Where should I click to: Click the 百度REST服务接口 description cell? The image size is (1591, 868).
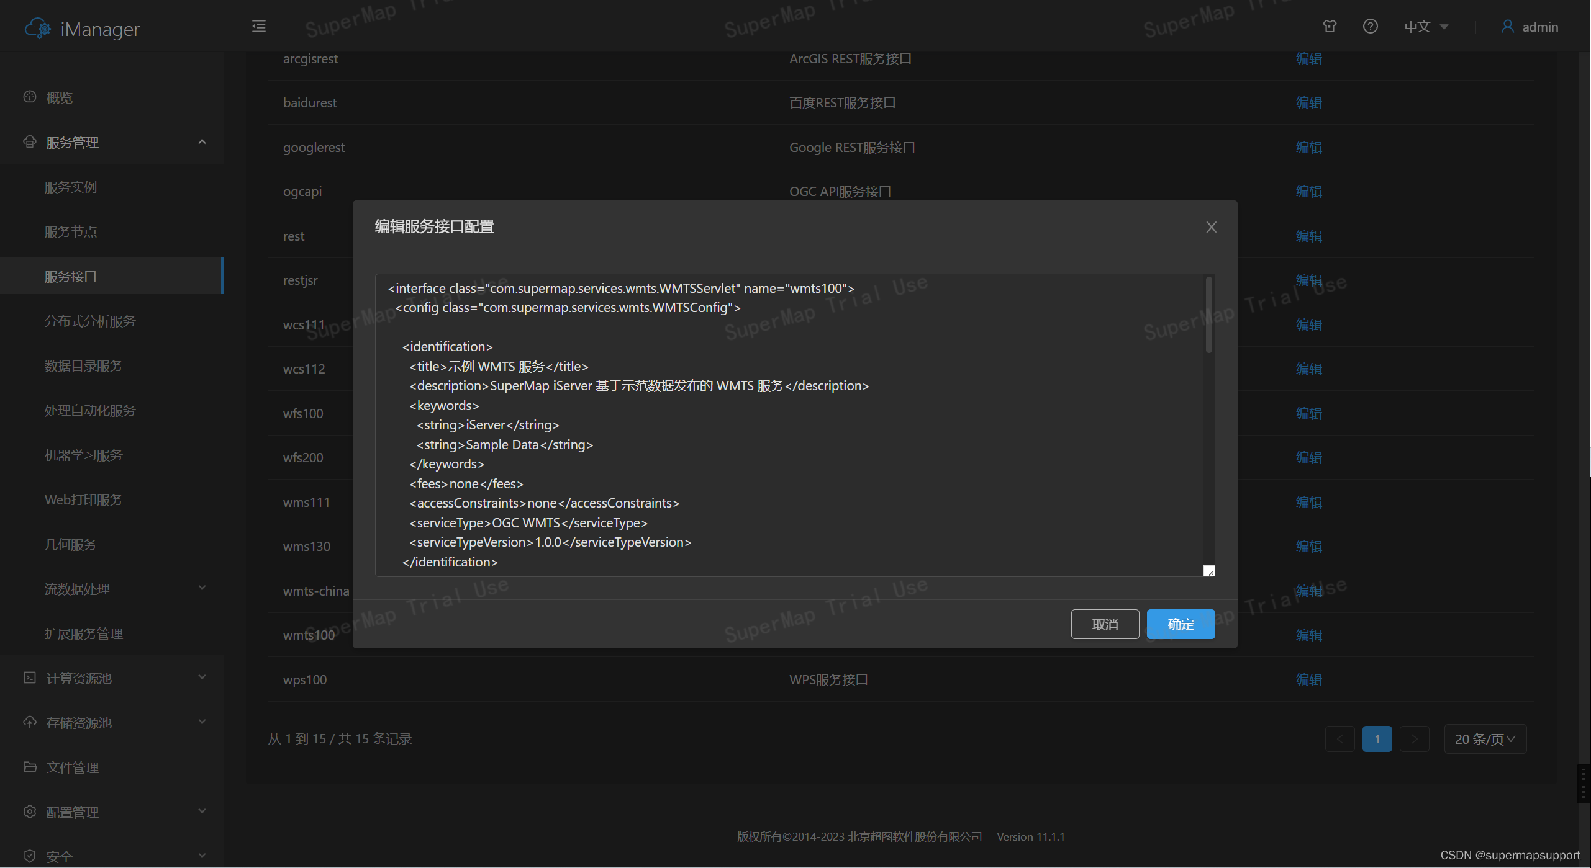point(842,102)
